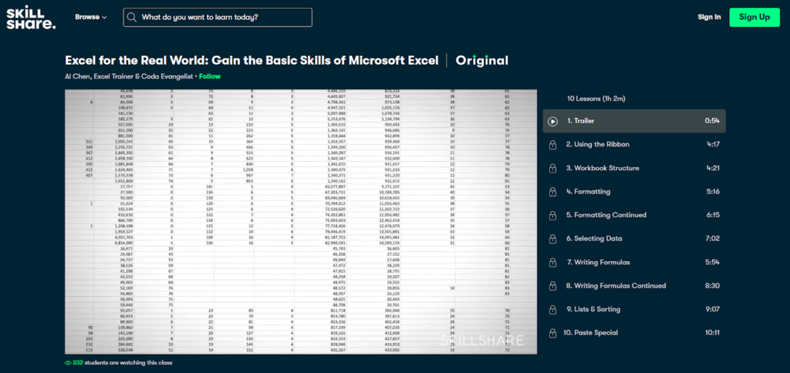Click the lock icon beside Formatting Continued
Image resolution: width=790 pixels, height=373 pixels.
click(552, 216)
